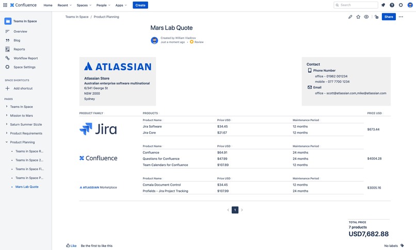
Task: Click the PRODUCT FAMILY column header
Action: pos(91,113)
